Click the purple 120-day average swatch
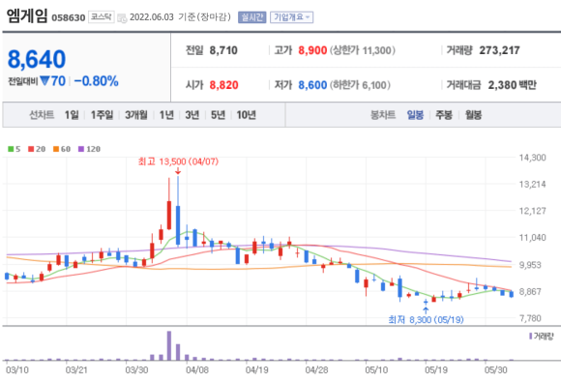 81,149
